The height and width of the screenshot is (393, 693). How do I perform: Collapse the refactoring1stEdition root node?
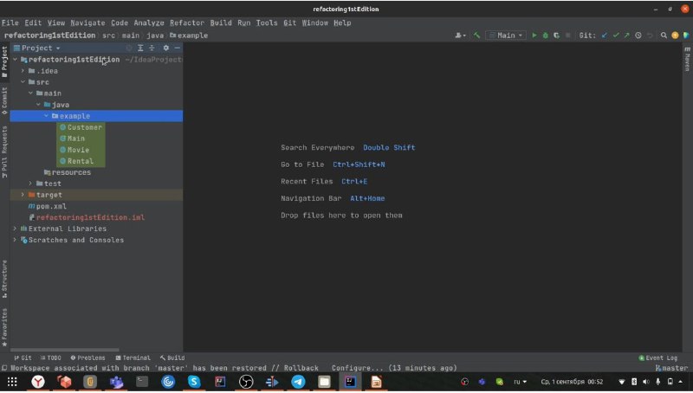pyautogui.click(x=16, y=59)
